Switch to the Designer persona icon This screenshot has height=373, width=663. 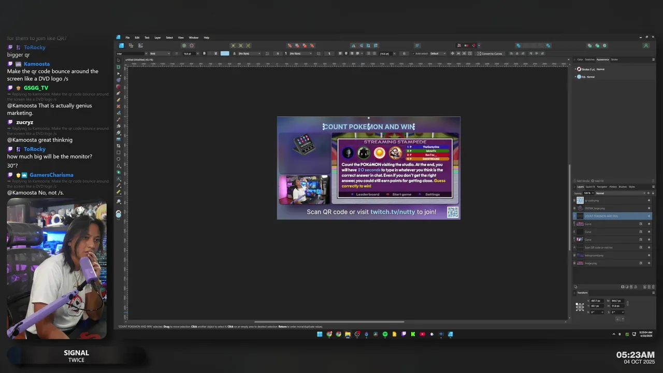click(x=122, y=46)
